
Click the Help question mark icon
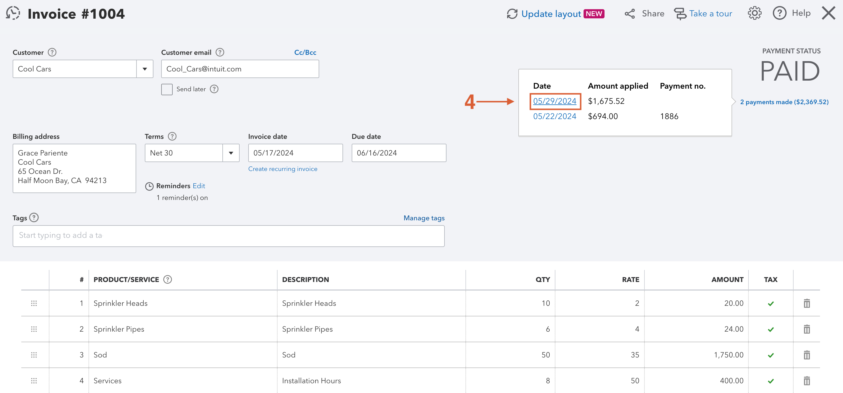click(x=780, y=13)
